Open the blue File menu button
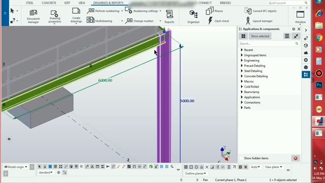Image resolution: width=325 pixels, height=183 pixels. coord(5,13)
